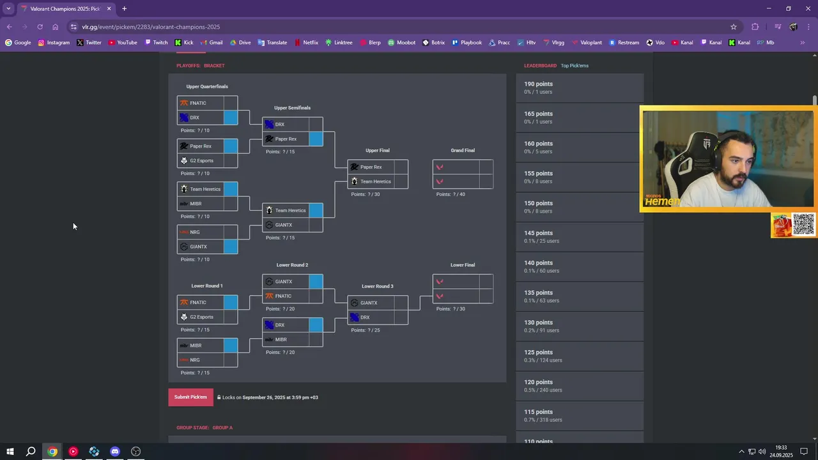Open the Top Pick'ems leaderboard link
The height and width of the screenshot is (460, 818).
click(x=575, y=66)
